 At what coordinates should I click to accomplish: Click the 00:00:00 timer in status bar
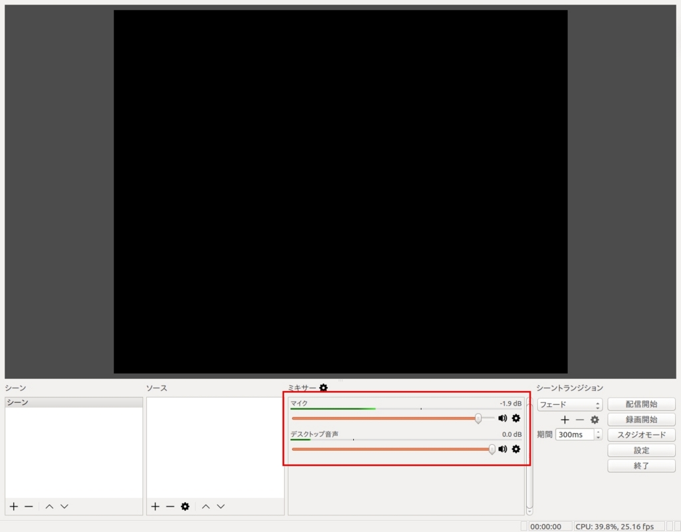click(545, 527)
